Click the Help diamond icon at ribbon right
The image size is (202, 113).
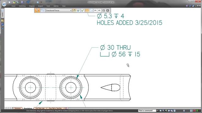point(187,6)
